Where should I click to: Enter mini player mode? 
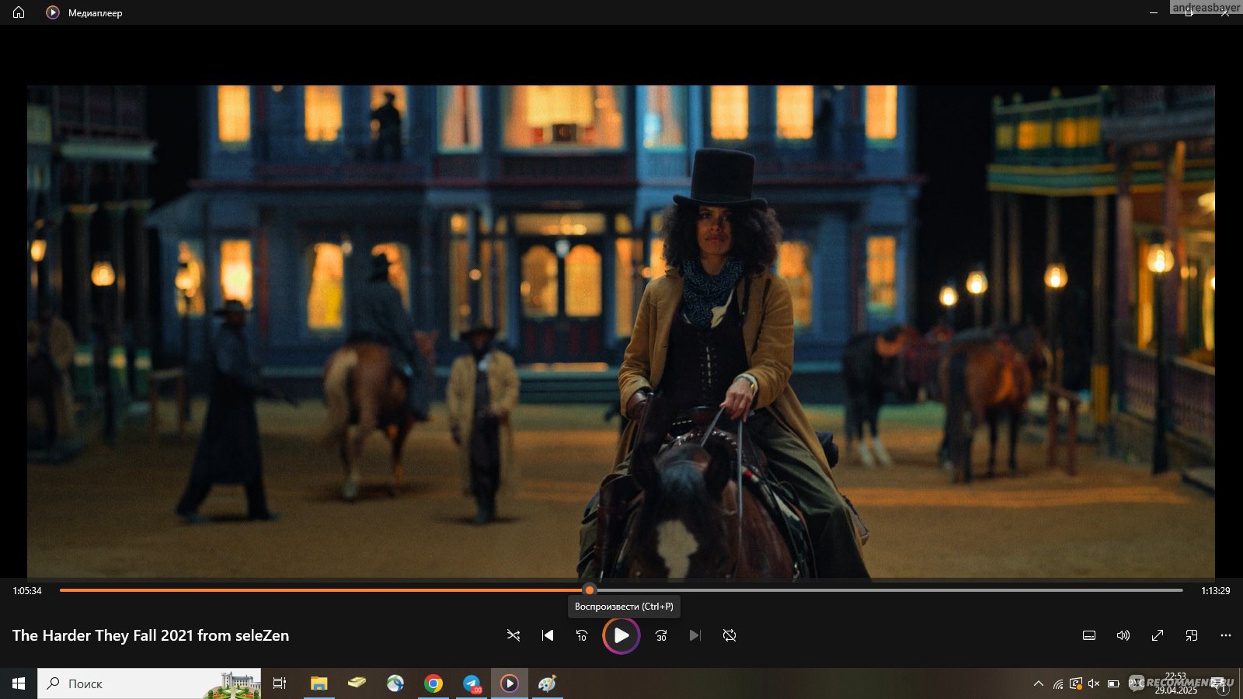pos(1192,635)
